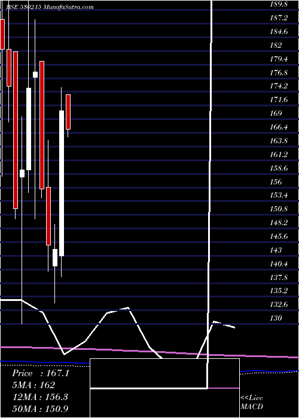Select the tall white candlestick before the last candle
299x418 pixels.
coord(62,183)
